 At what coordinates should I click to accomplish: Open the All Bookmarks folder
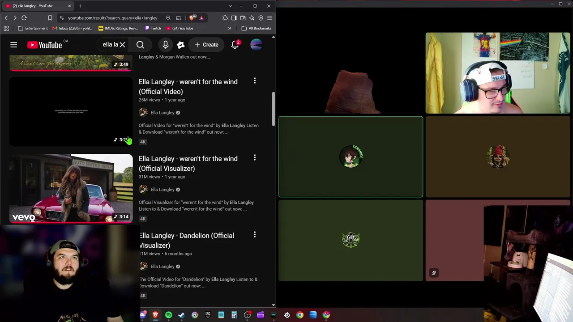(x=257, y=28)
